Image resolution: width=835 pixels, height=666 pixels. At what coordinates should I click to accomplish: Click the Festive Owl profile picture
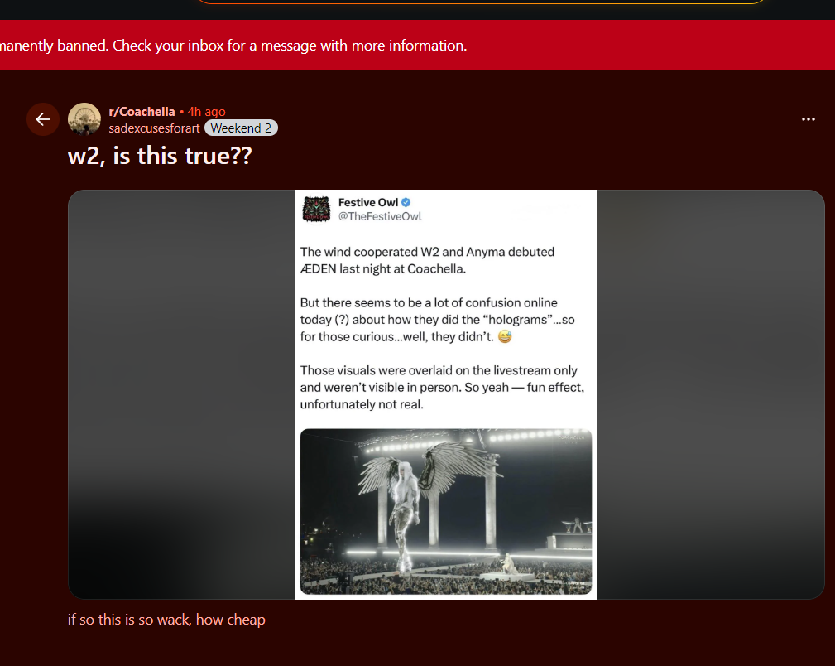(x=316, y=209)
